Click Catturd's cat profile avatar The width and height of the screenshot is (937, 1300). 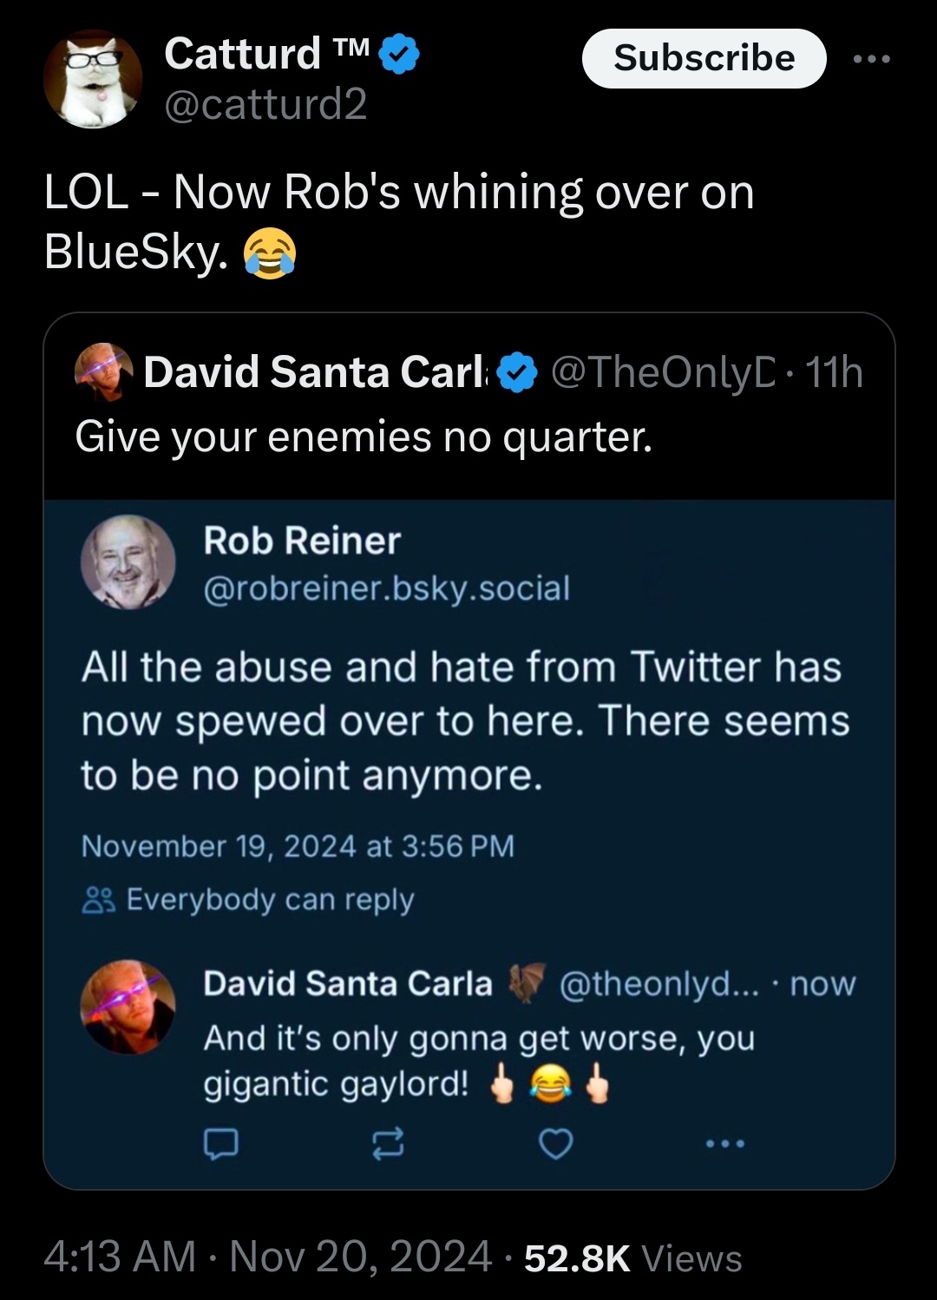[x=93, y=80]
